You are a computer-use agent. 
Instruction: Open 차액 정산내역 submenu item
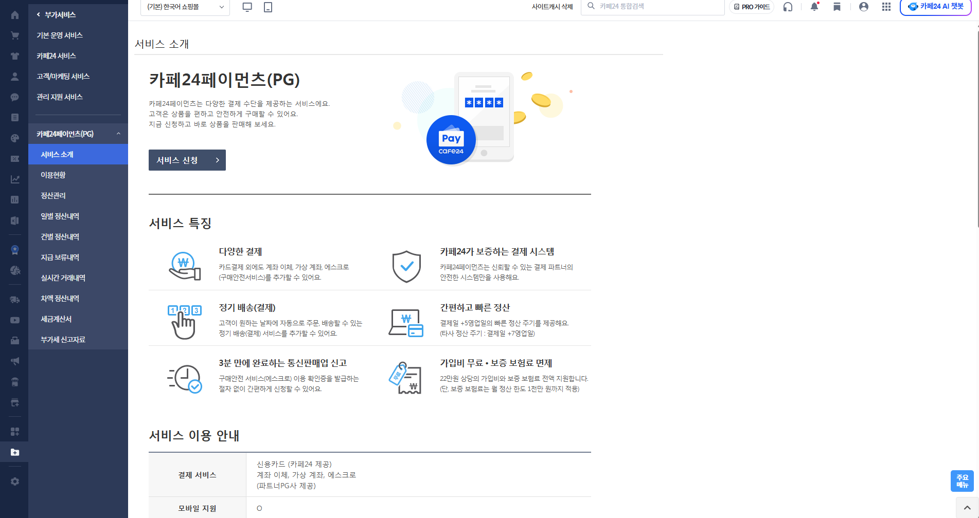click(78, 298)
